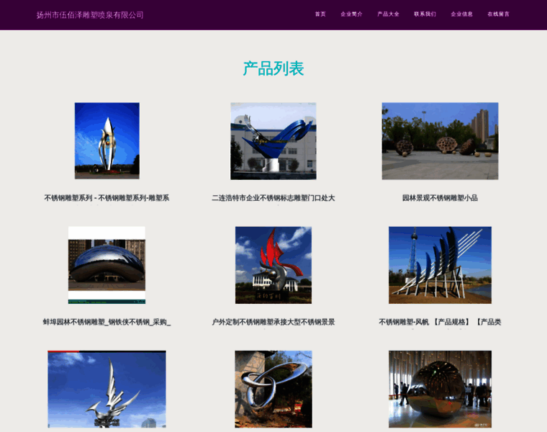The image size is (547, 432).
Task: Open the interlocking rings sculpture thumbnail
Action: coord(273,389)
